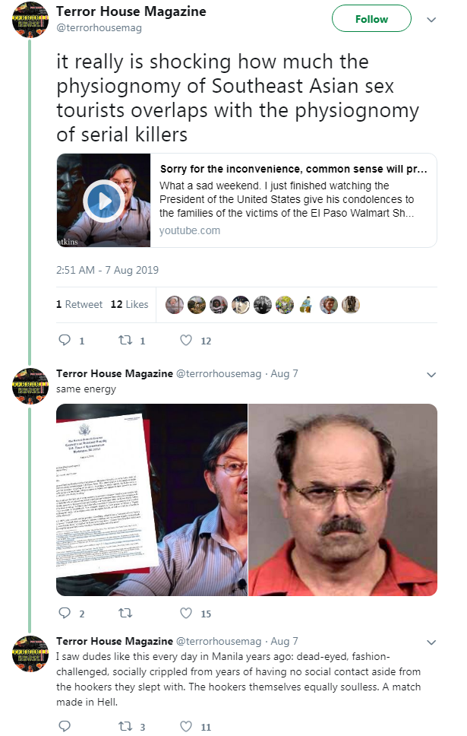The image size is (467, 736).
Task: Retweet the main tweet
Action: pyautogui.click(x=125, y=340)
